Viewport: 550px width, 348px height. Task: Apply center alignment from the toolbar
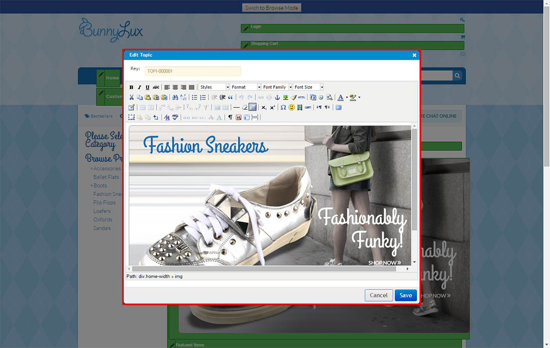[175, 88]
